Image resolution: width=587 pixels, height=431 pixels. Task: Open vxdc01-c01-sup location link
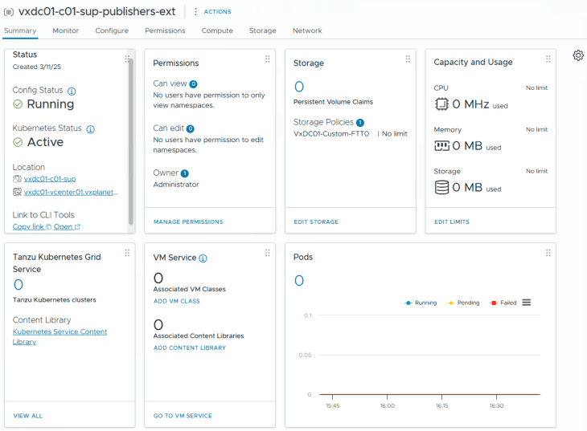(50, 179)
